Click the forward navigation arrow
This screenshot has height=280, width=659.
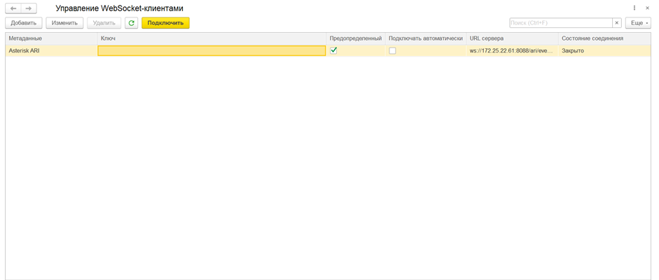[28, 8]
